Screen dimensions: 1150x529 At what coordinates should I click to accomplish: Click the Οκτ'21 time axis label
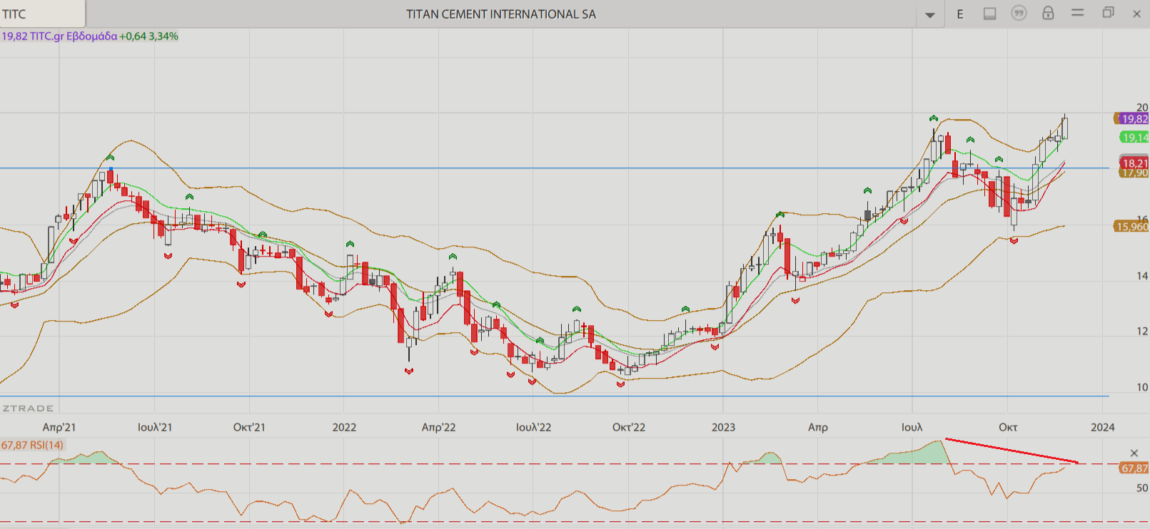249,427
